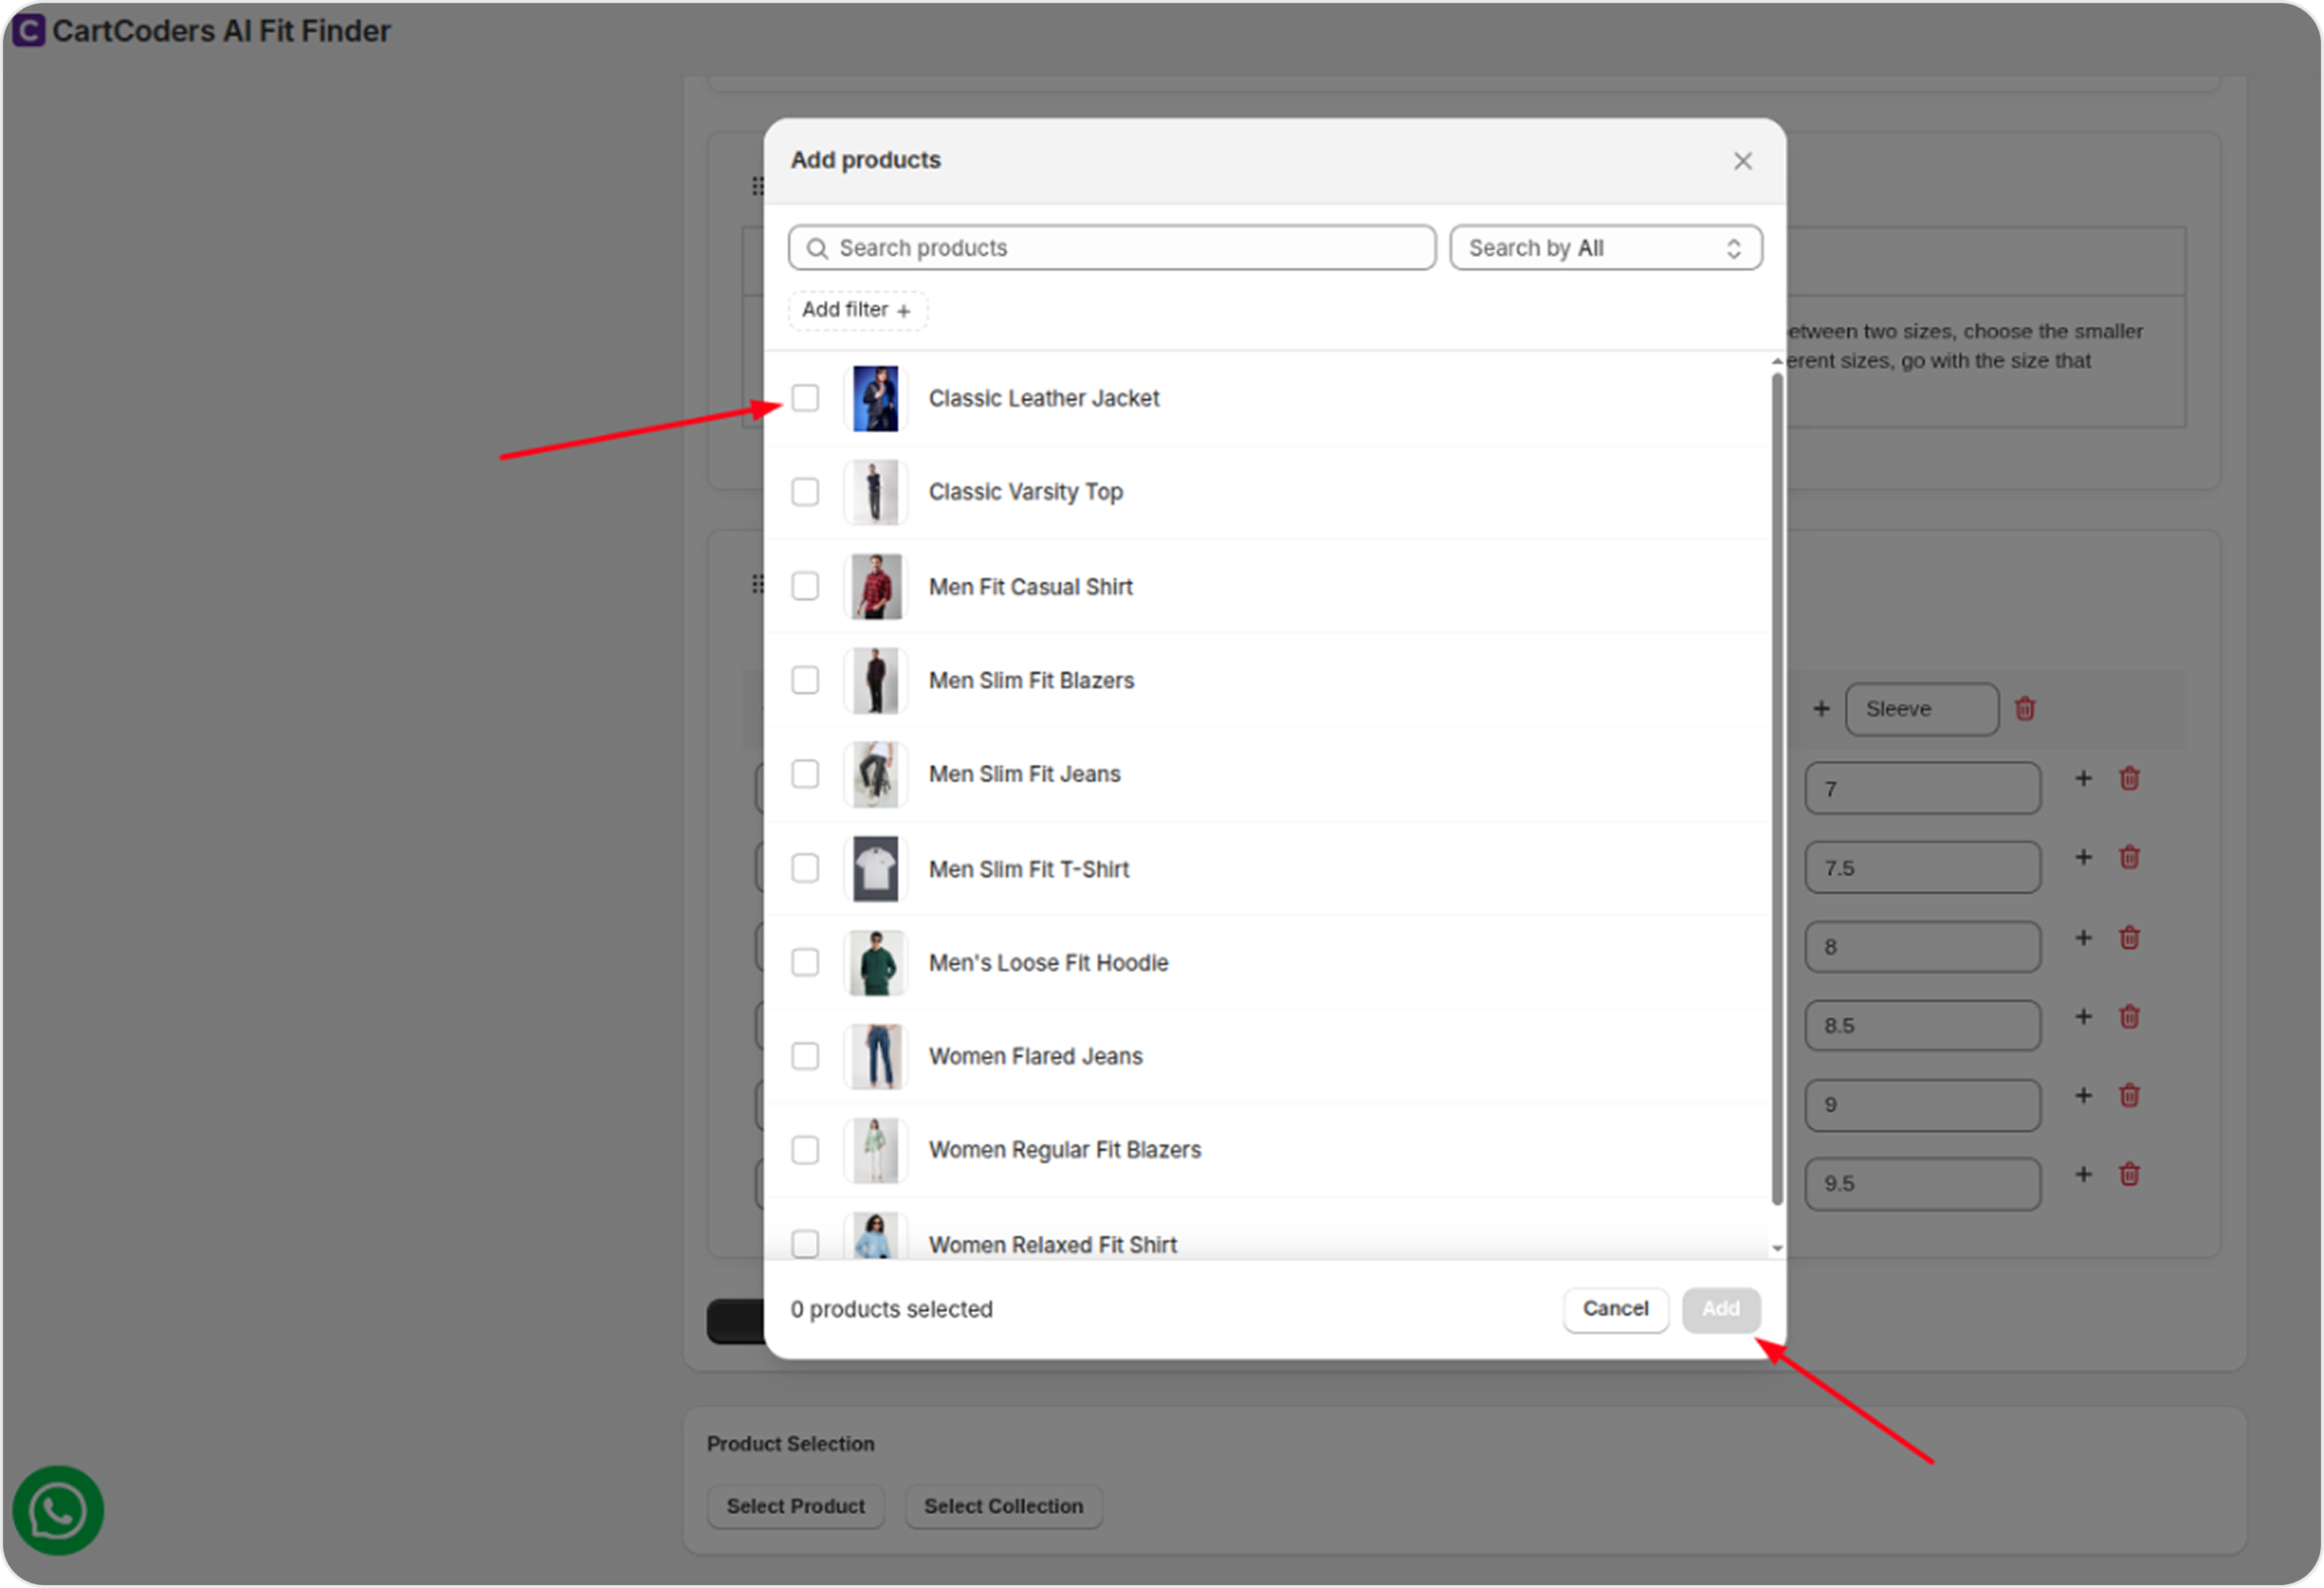Delete the Sleeve column via trash icon

[x=2025, y=709]
